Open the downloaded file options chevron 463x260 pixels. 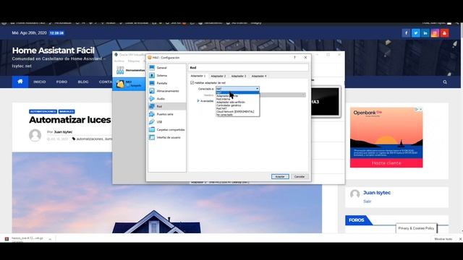(50, 239)
